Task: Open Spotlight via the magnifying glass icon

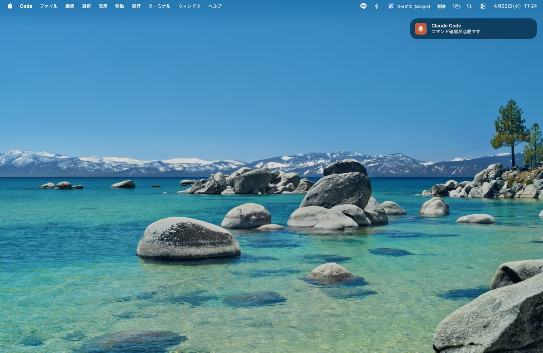Action: point(469,6)
